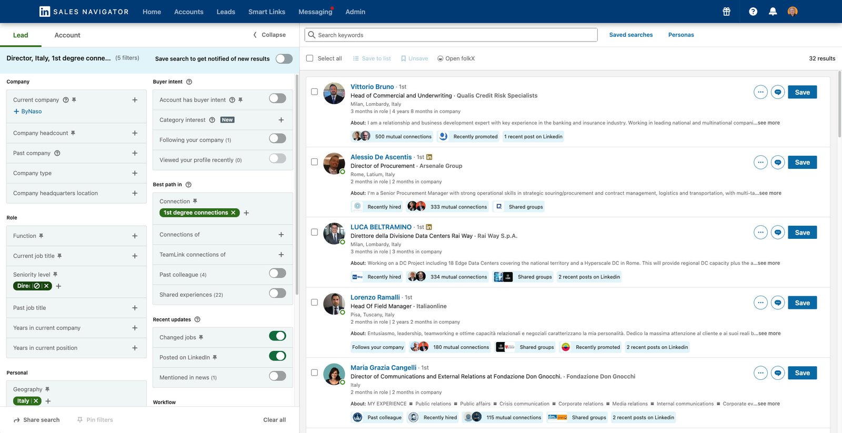Open the profile avatar menu
Screen dimensions: 842x433
coord(793,12)
